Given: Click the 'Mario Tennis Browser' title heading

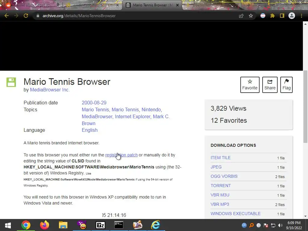Looking at the screenshot, I should [x=67, y=82].
